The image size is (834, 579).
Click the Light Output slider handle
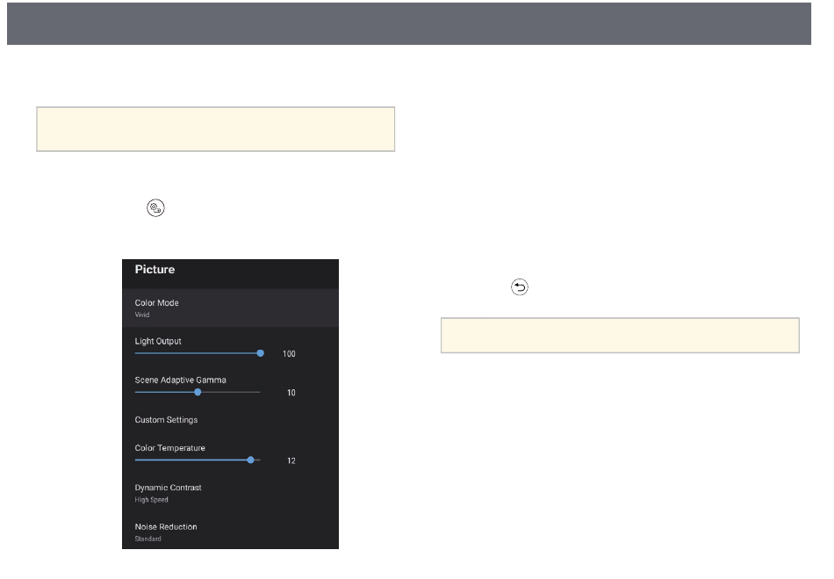click(261, 353)
